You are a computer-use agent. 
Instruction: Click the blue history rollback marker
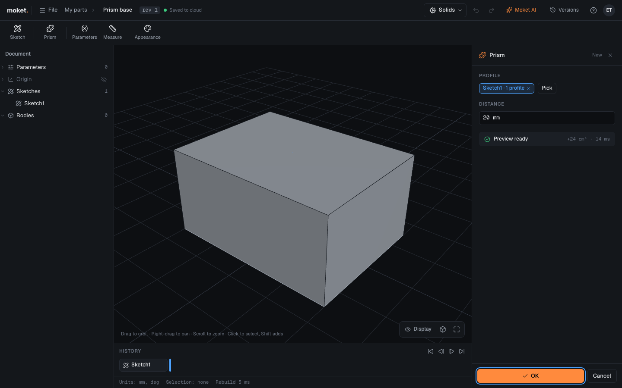point(170,365)
